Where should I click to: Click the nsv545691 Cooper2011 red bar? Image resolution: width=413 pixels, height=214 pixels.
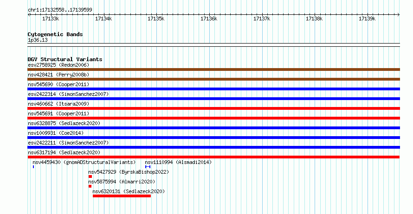click(x=213, y=118)
